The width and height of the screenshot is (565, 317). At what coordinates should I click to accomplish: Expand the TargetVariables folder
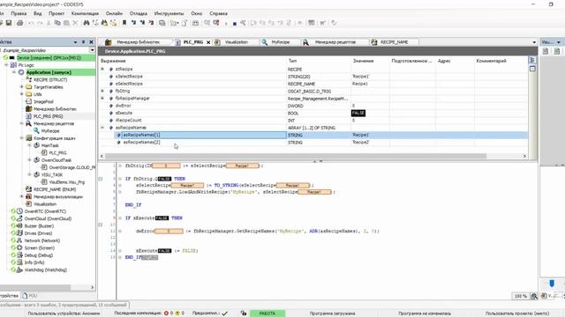pos(21,87)
